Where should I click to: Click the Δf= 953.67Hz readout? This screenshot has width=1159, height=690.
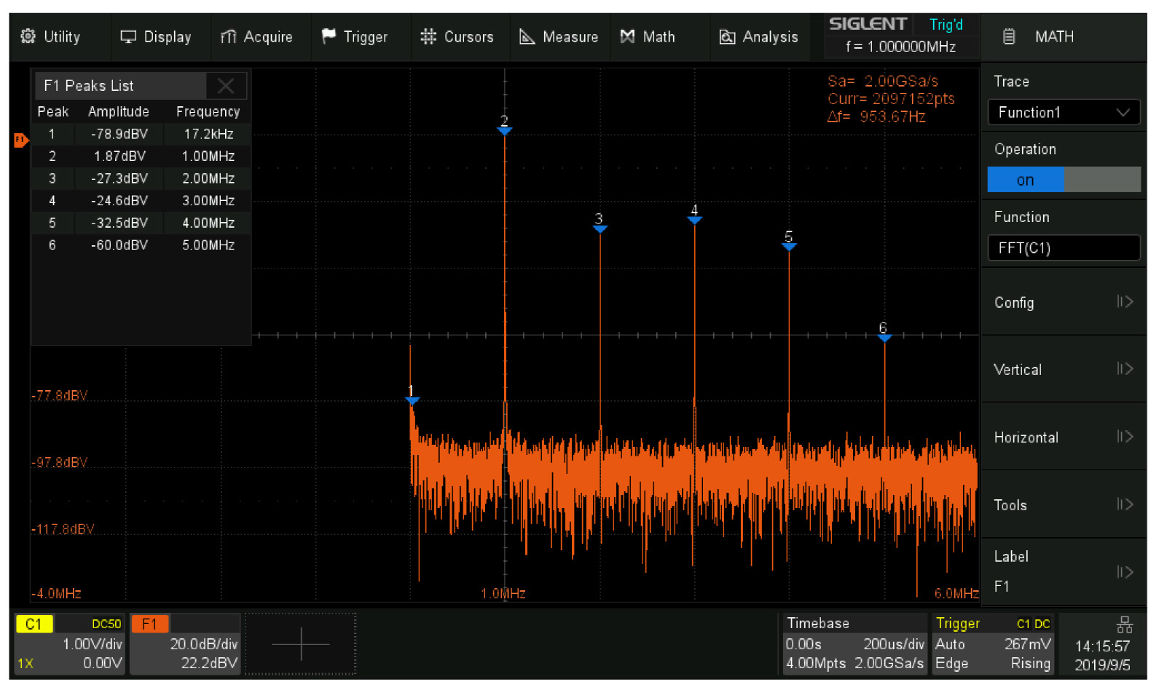[x=876, y=116]
